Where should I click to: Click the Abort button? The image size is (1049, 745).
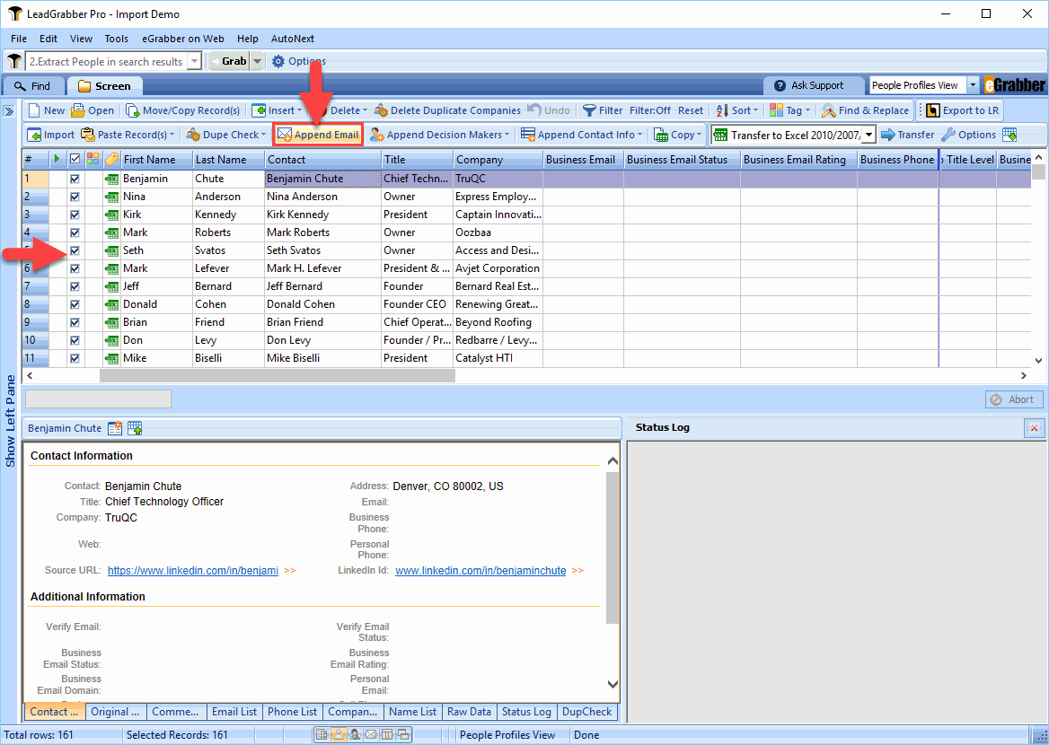[x=1014, y=399]
